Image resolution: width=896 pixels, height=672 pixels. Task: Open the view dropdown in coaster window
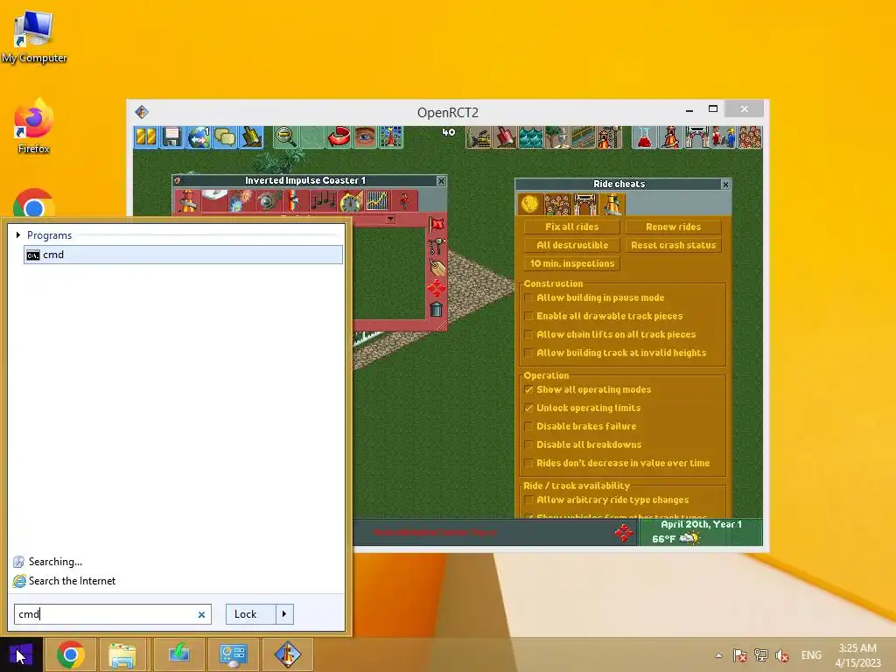(x=390, y=220)
